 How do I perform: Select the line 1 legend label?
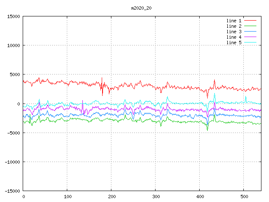[234, 21]
